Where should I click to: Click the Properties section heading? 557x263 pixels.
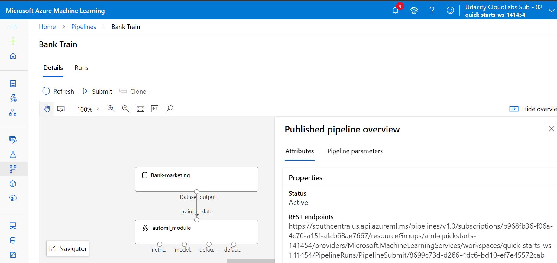coord(306,178)
